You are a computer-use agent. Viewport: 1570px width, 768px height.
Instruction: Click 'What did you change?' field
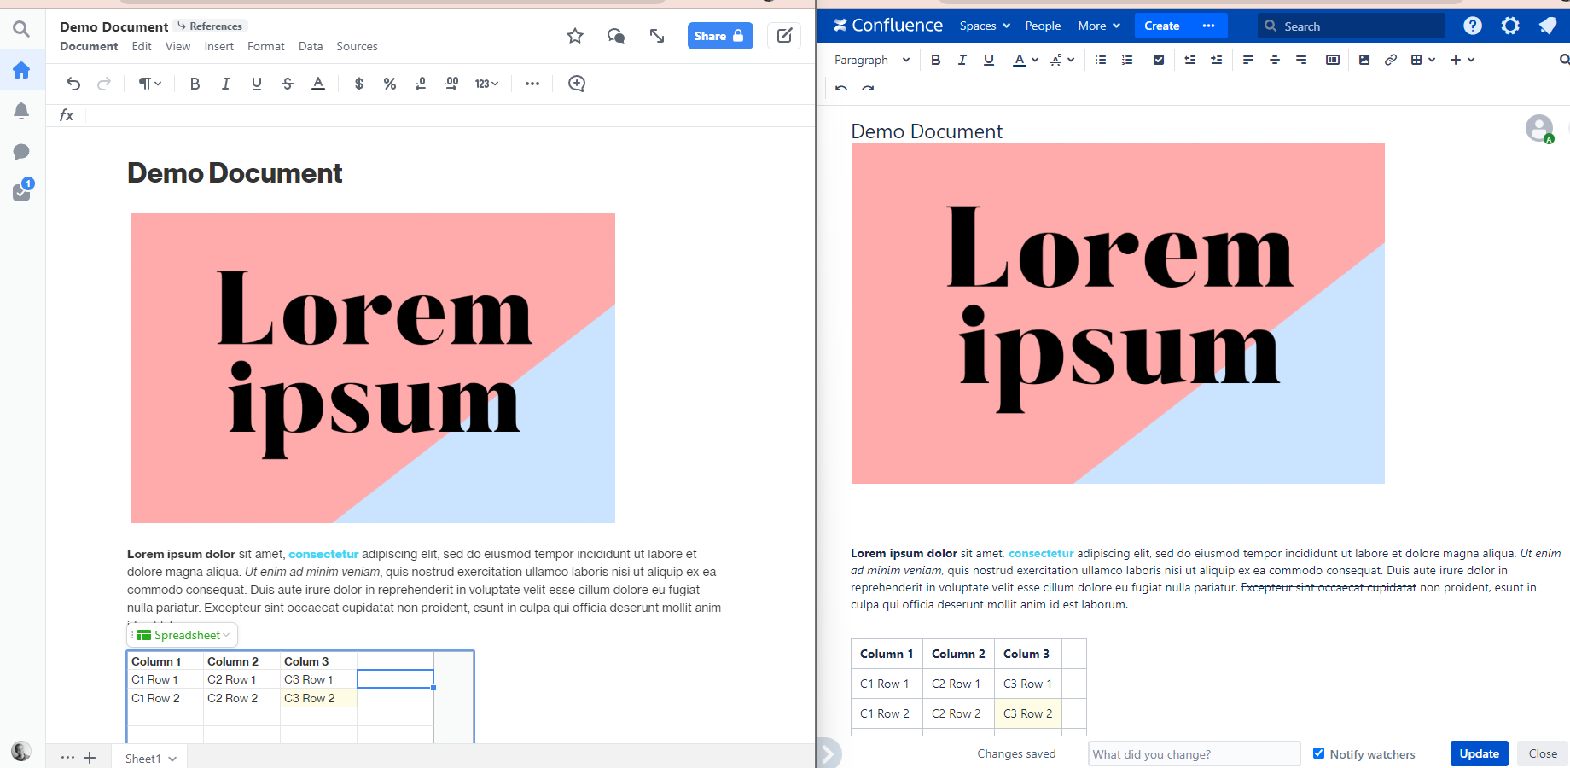pos(1194,753)
